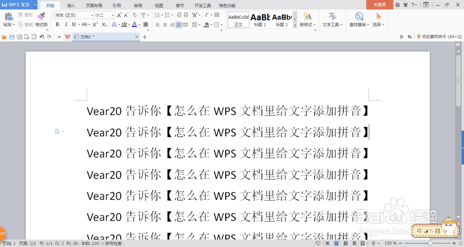Screen dimensions: 464x247
Task: Toggle full screen view in status bar
Action: coord(327,243)
